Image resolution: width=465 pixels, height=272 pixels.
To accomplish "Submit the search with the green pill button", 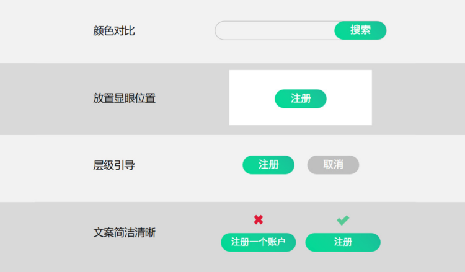I will [360, 30].
